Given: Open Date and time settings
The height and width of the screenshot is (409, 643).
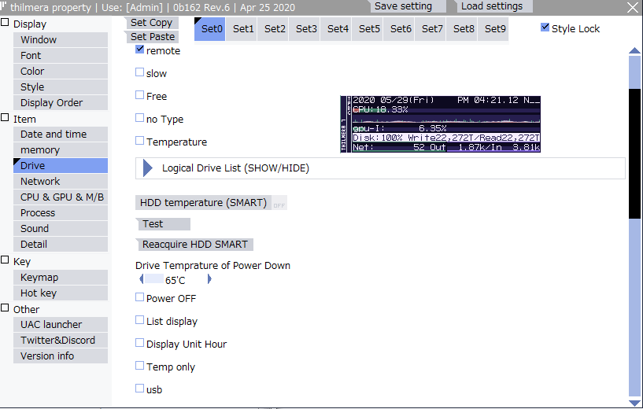Looking at the screenshot, I should pyautogui.click(x=61, y=134).
